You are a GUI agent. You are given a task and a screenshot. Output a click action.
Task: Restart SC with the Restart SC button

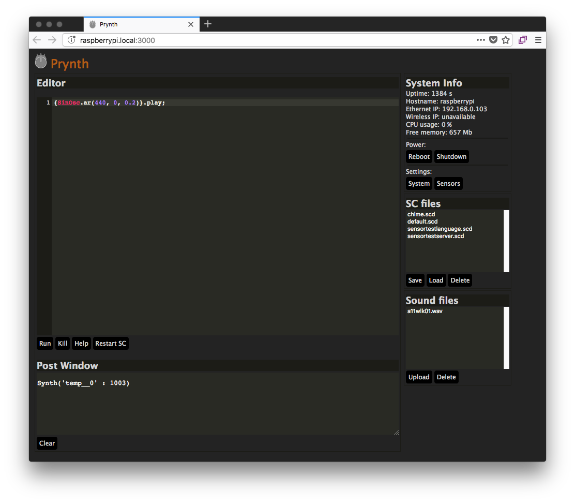pyautogui.click(x=111, y=344)
